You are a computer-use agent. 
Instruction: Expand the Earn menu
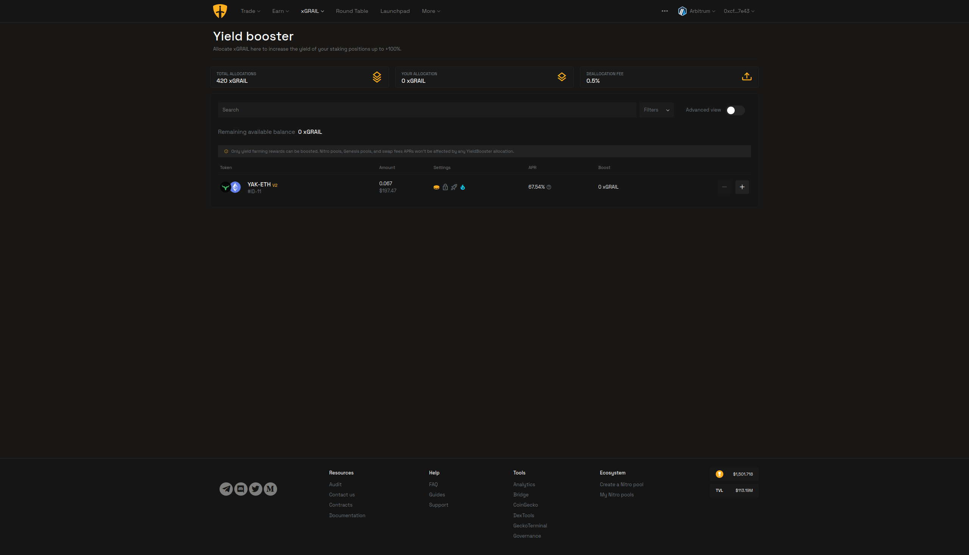[280, 11]
